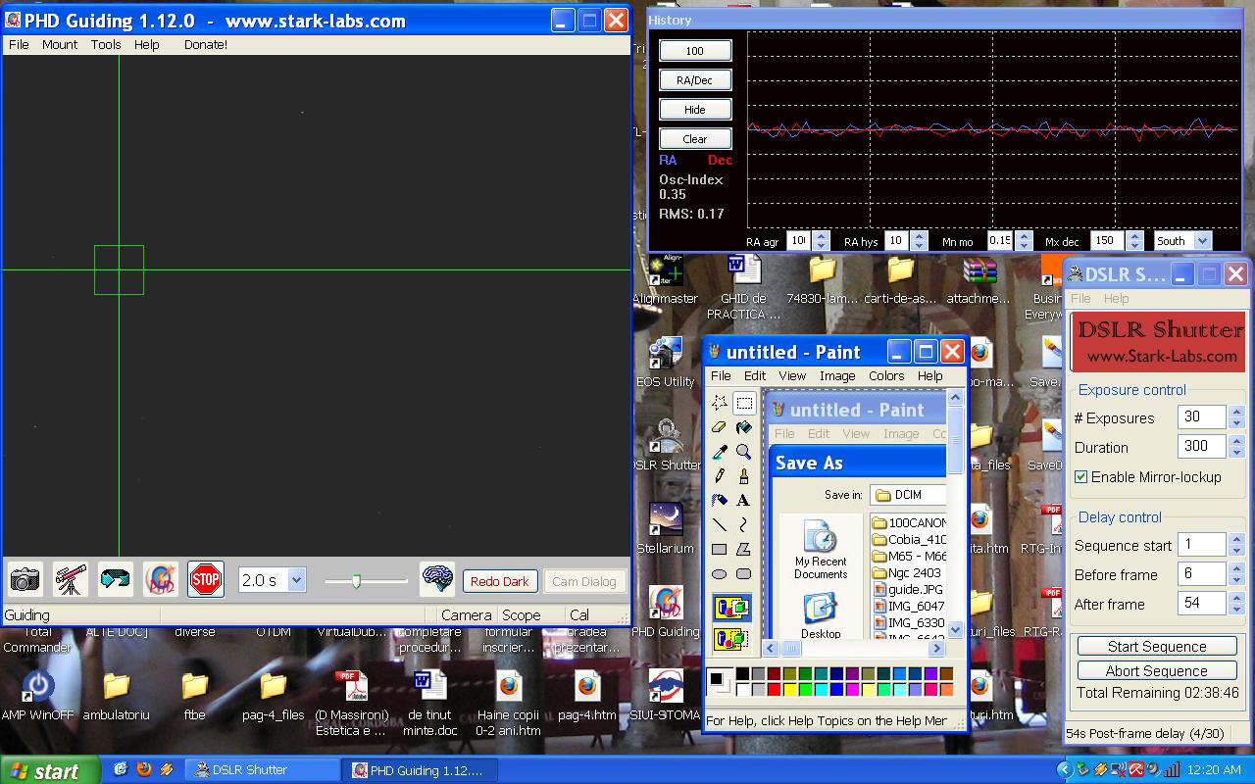The image size is (1255, 784).
Task: Click the camera connect icon in PHD Guiding
Action: pyautogui.click(x=25, y=580)
